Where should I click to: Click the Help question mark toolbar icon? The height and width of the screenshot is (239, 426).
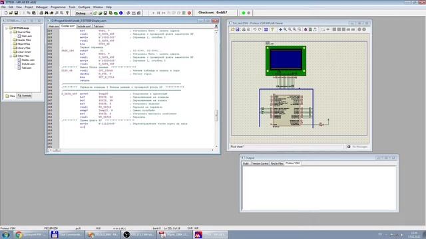67,13
